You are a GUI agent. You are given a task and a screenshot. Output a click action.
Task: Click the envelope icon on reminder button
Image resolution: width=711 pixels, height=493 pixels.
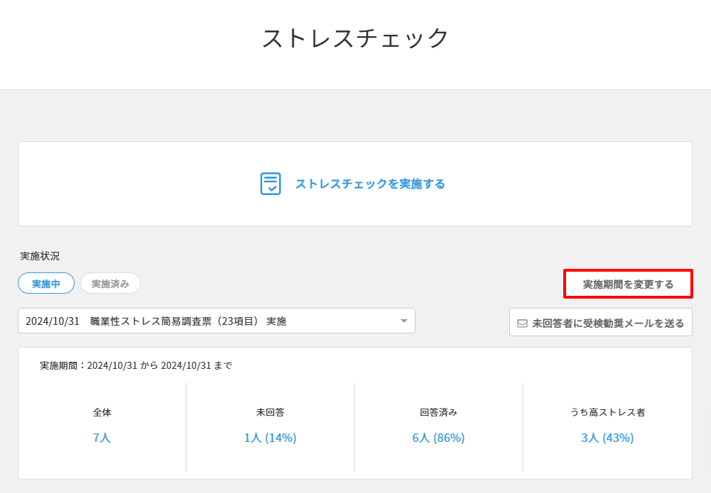522,323
